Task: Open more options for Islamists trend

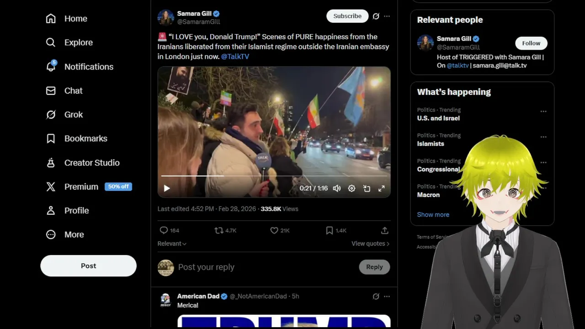Action: pos(543,137)
